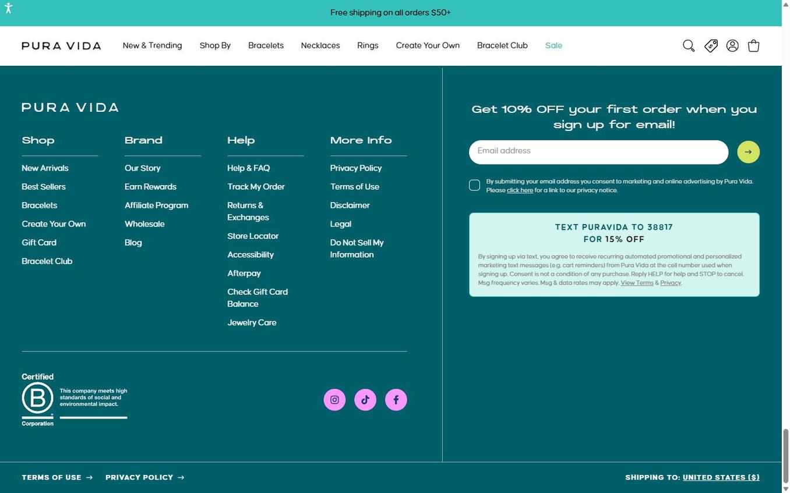Open the search icon in the header
Screen dimensions: 790x493
point(689,45)
